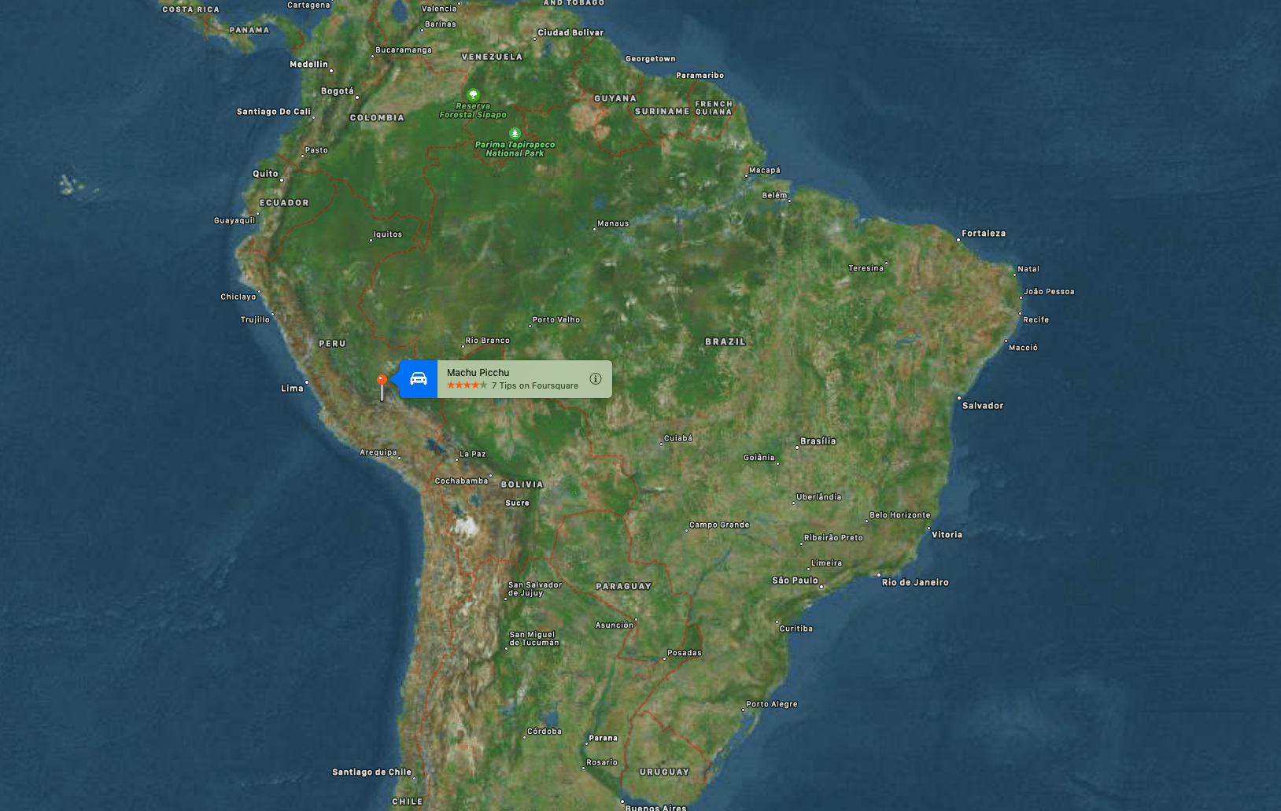Click the Maceió city label
The image size is (1281, 811).
pyautogui.click(x=1024, y=348)
